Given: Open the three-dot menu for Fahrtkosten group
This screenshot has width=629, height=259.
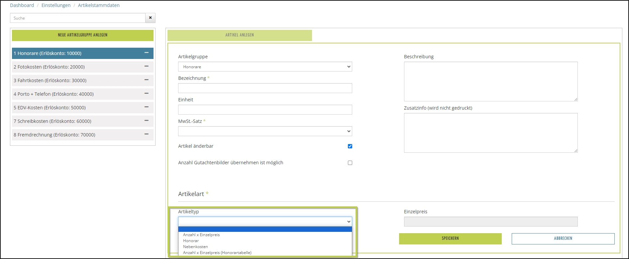Looking at the screenshot, I should [x=146, y=80].
